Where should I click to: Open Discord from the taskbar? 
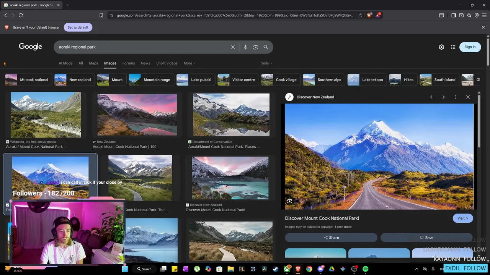click(320, 269)
